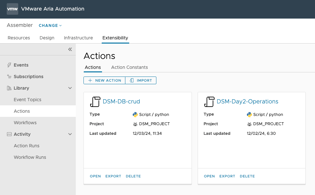Click the Activity chart icon
The height and width of the screenshot is (195, 315).
pos(9,134)
